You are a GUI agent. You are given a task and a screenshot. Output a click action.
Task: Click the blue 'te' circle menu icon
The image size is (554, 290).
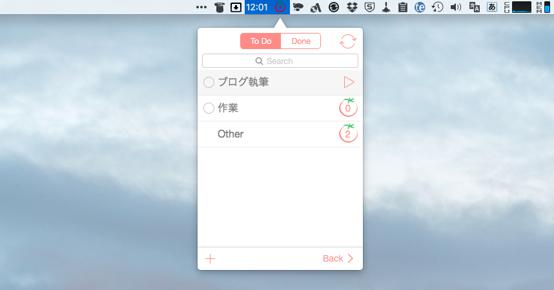pos(420,7)
